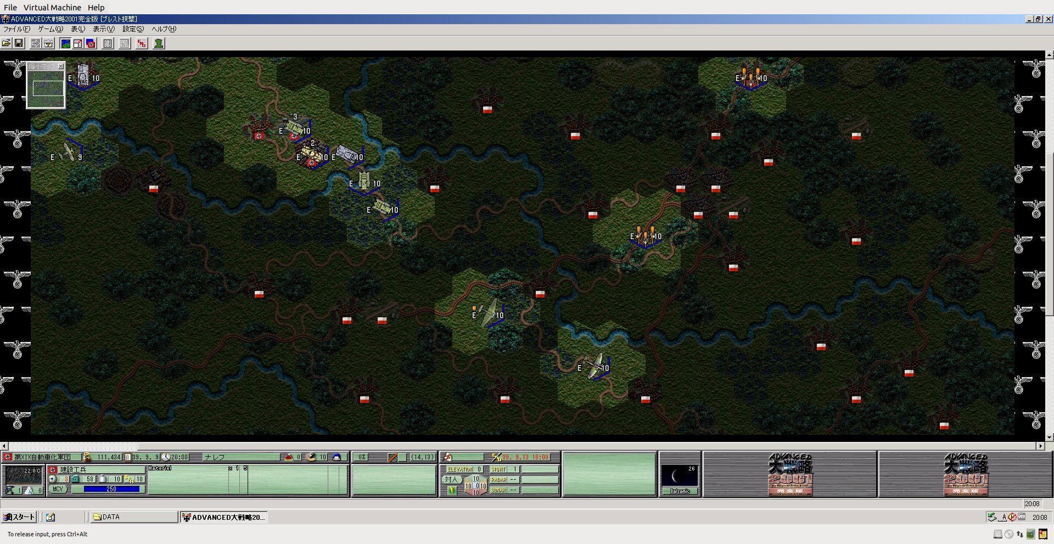1054x544 pixels.
Task: Click the vertical map scrollbar down arrow
Action: coord(1050,438)
